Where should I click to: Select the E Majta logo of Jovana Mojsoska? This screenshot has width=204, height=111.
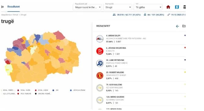pyautogui.click(x=100, y=51)
